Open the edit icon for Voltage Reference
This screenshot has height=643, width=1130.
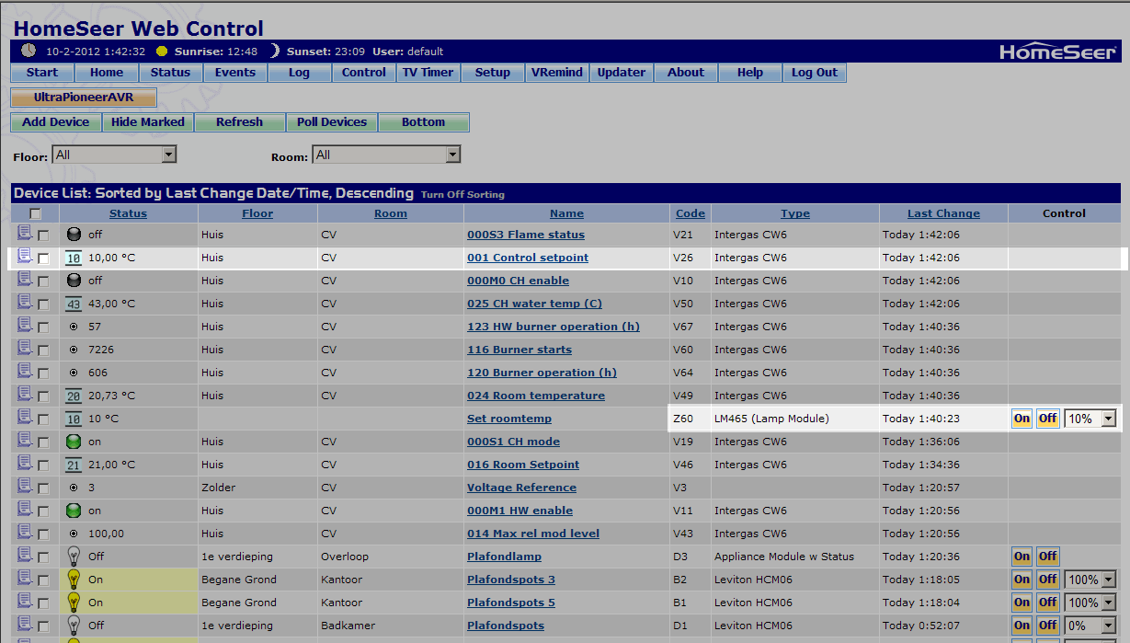24,487
